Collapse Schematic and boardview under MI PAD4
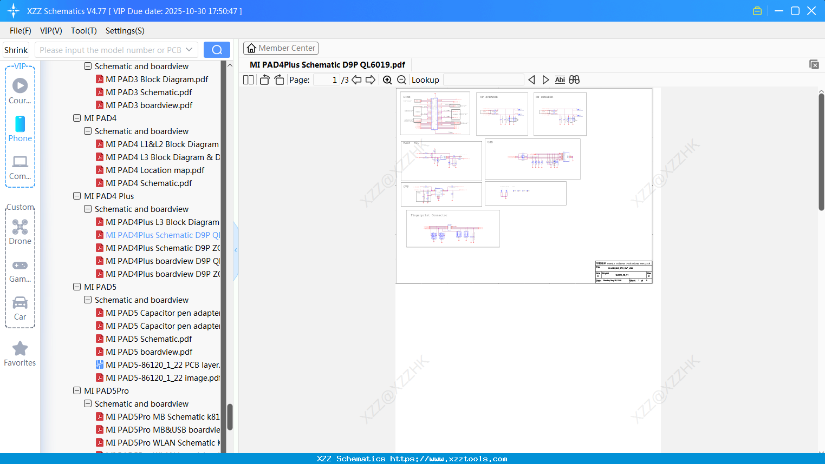 tap(88, 131)
